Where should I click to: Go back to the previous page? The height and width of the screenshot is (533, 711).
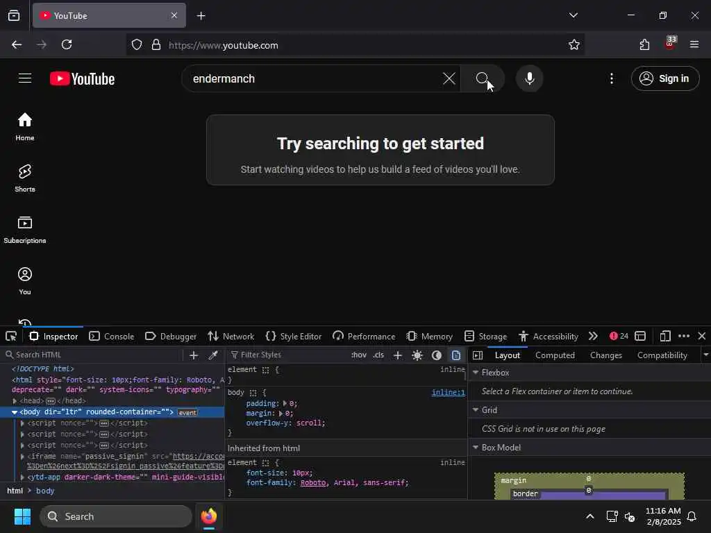pyautogui.click(x=17, y=44)
